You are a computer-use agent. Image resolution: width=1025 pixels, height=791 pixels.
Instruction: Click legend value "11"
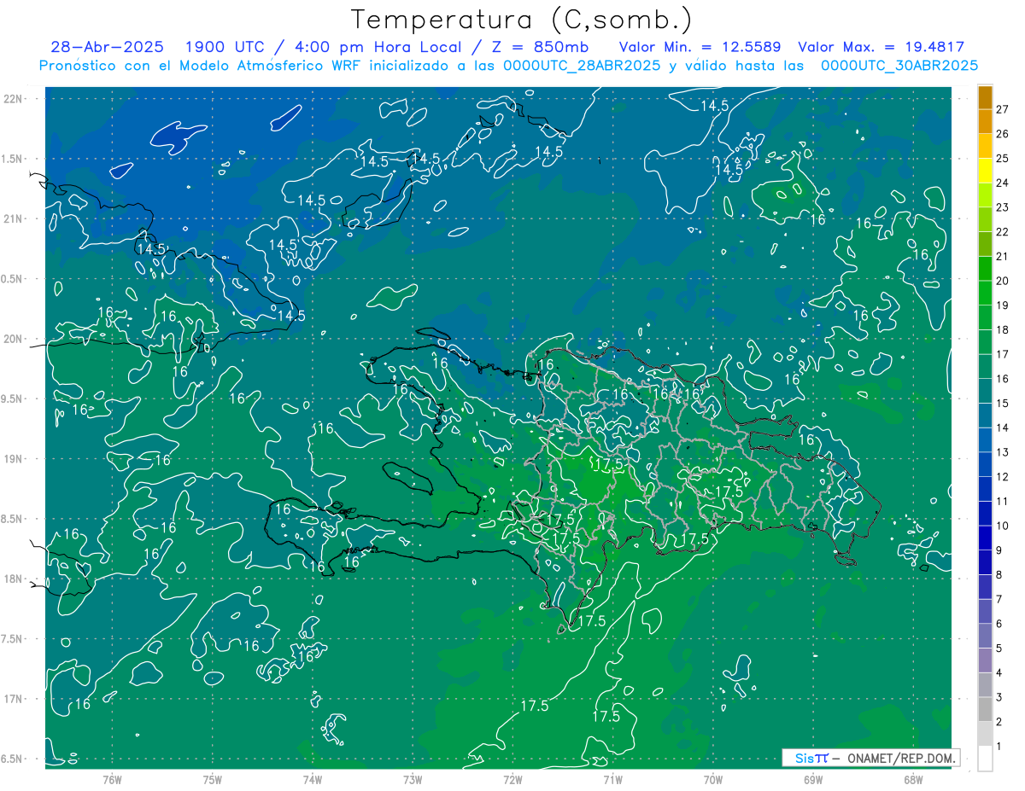click(x=1003, y=502)
